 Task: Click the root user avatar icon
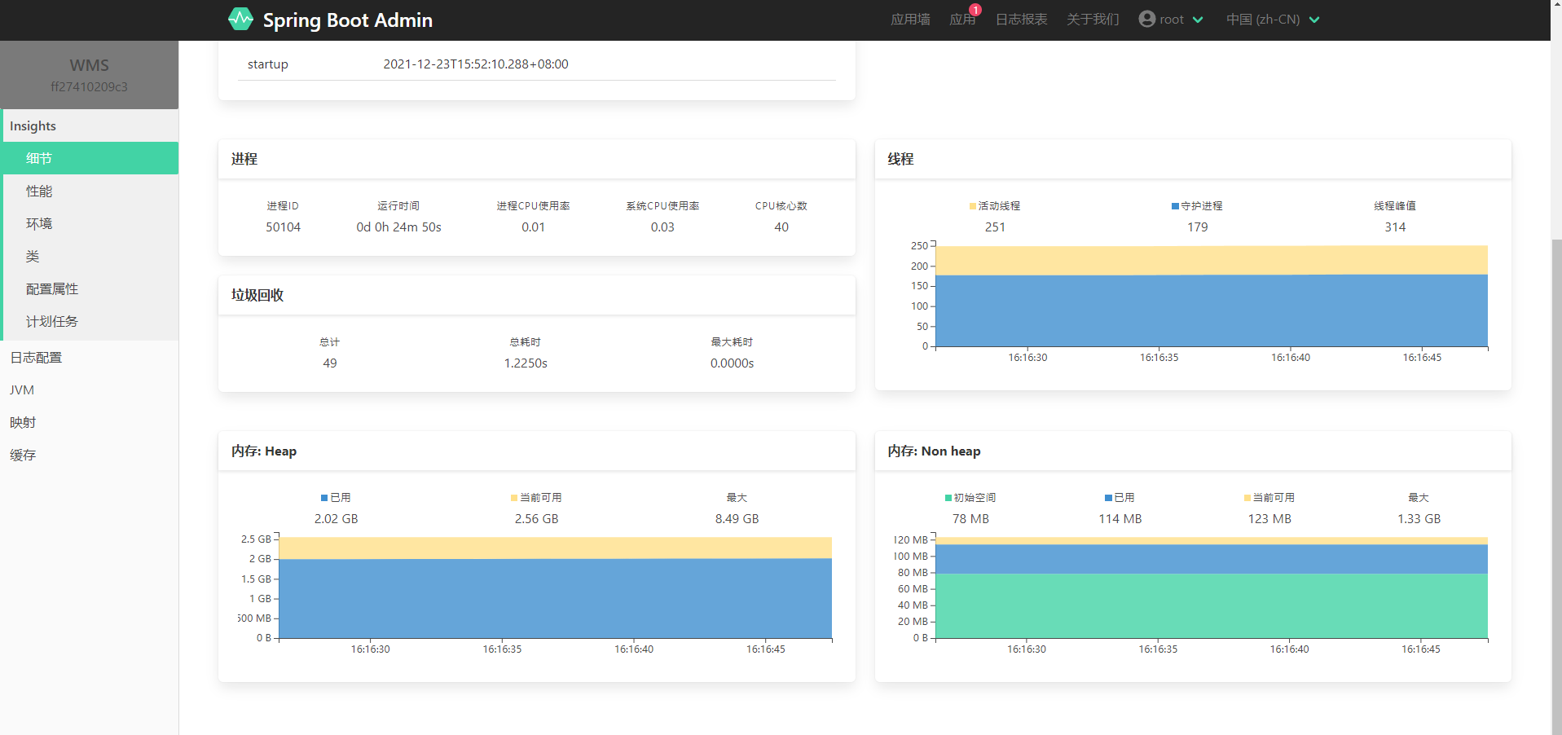click(1146, 19)
